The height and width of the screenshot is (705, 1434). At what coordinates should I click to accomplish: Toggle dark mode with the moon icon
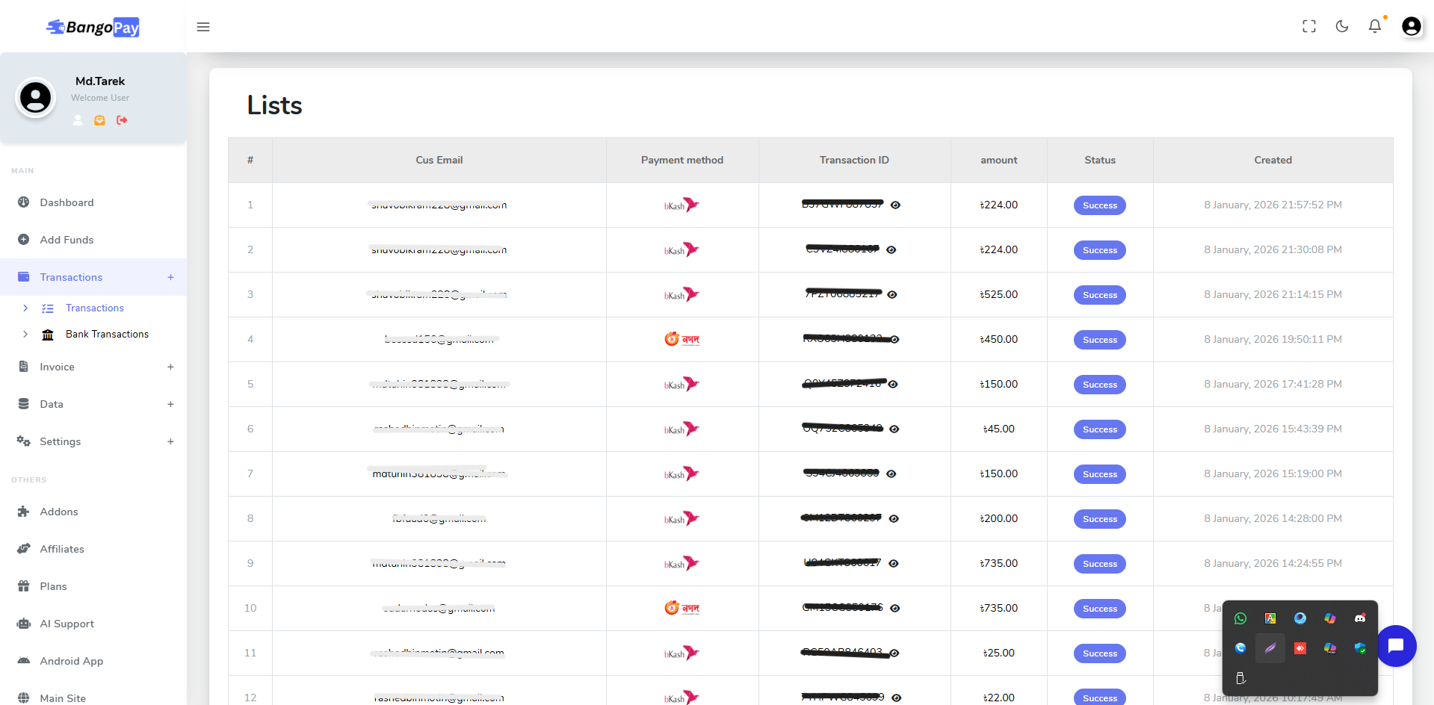pyautogui.click(x=1342, y=26)
